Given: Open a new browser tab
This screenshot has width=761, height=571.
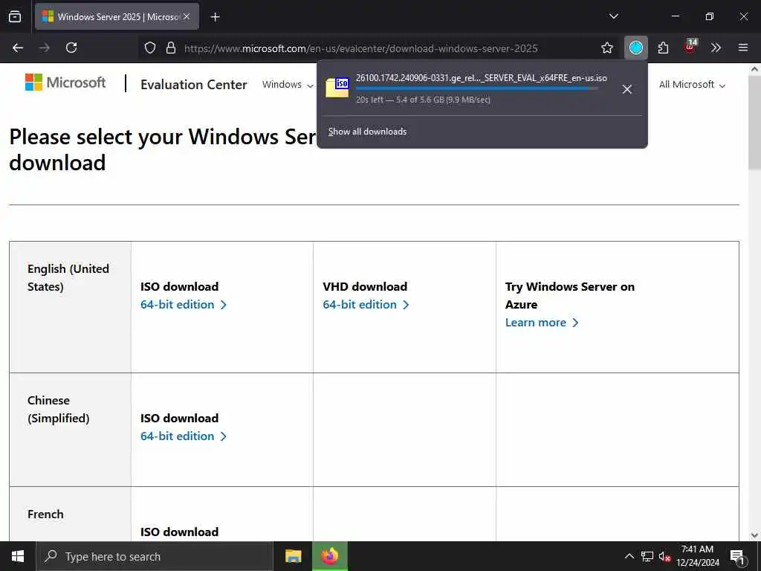Looking at the screenshot, I should 215,17.
